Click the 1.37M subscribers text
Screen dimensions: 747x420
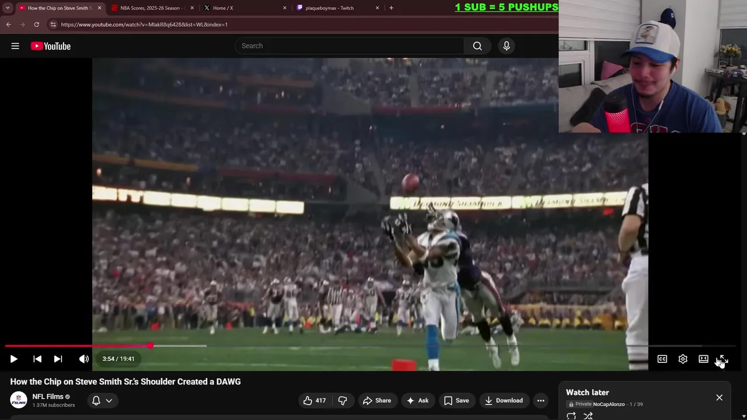54,405
